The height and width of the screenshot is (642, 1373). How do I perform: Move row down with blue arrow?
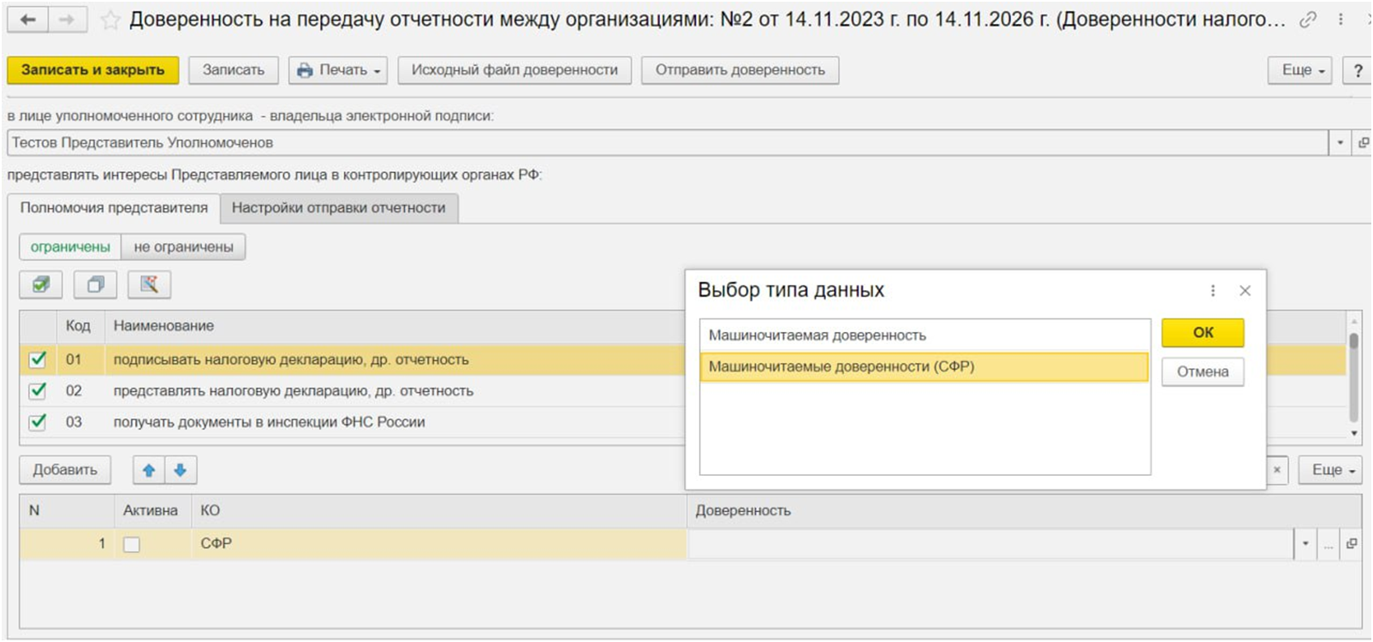180,470
